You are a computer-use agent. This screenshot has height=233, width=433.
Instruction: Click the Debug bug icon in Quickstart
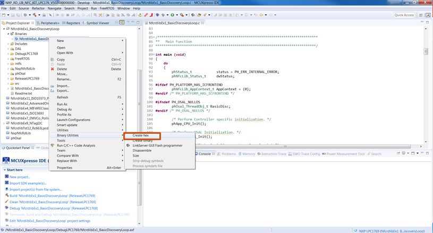6,208
